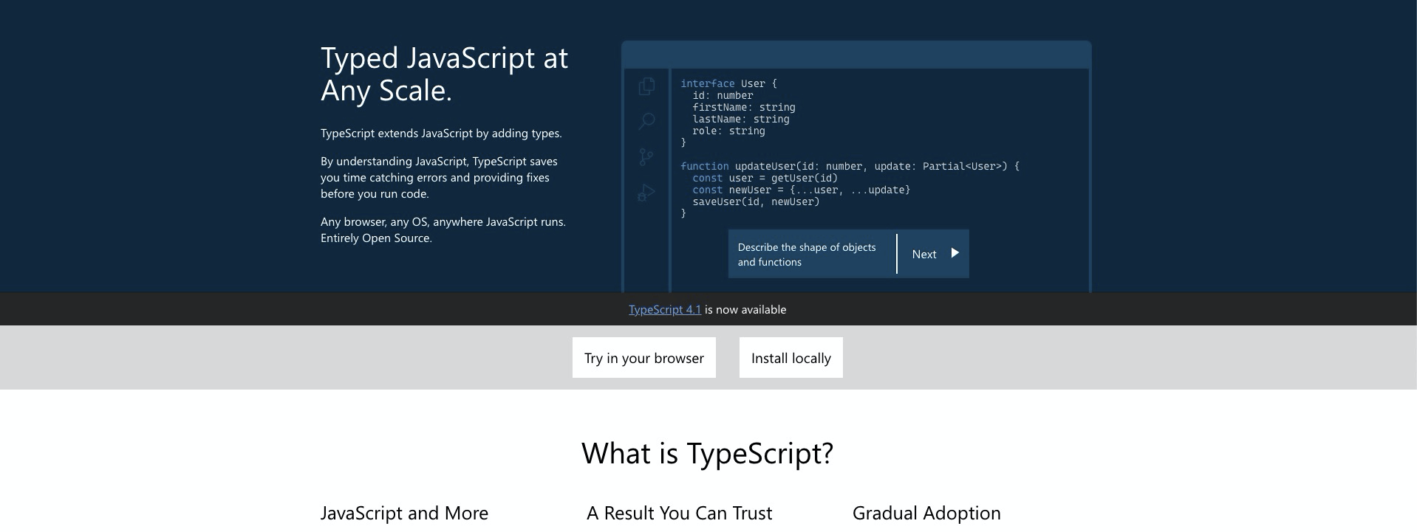Click the Install locally button
This screenshot has height=532, width=1417.
tap(791, 358)
